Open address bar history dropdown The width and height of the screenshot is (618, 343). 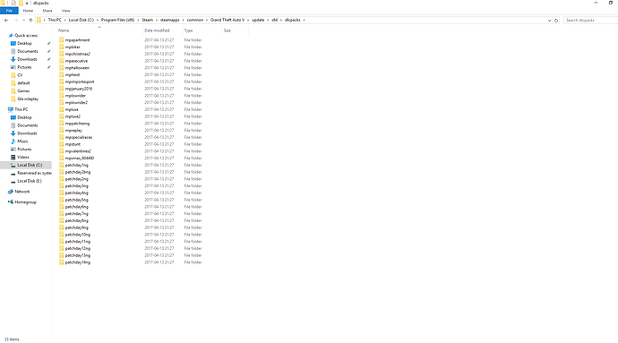coord(549,20)
